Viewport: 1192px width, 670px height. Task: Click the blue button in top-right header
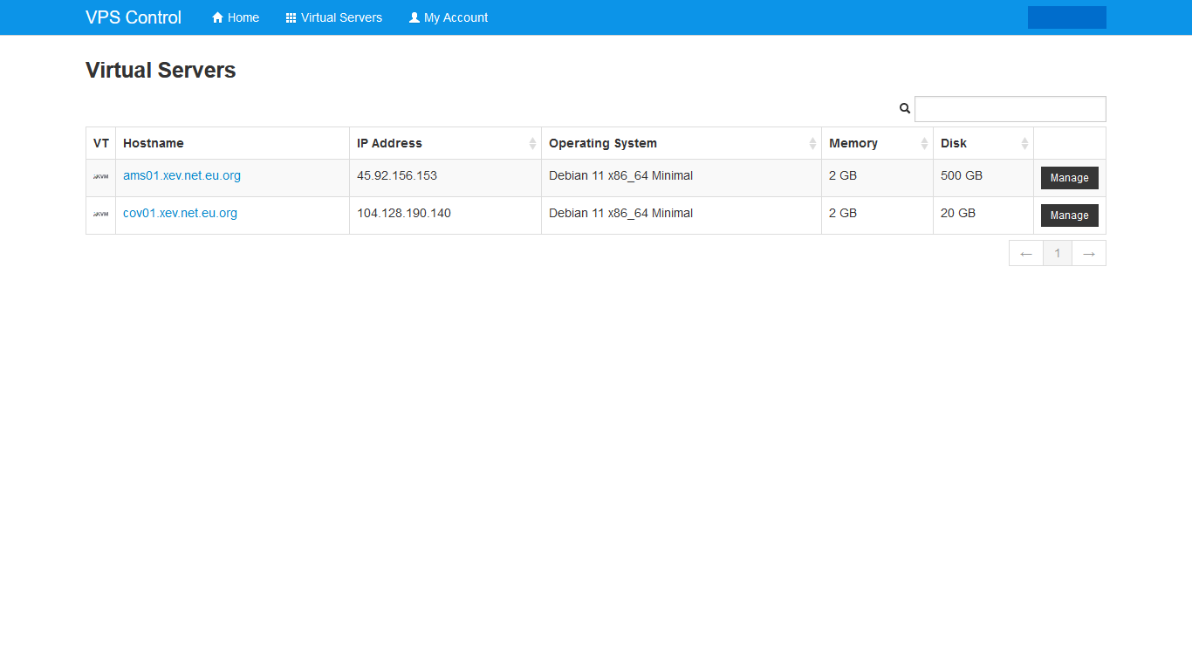[1066, 17]
